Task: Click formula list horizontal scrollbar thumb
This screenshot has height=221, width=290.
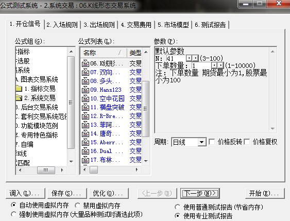Action: 94,169
